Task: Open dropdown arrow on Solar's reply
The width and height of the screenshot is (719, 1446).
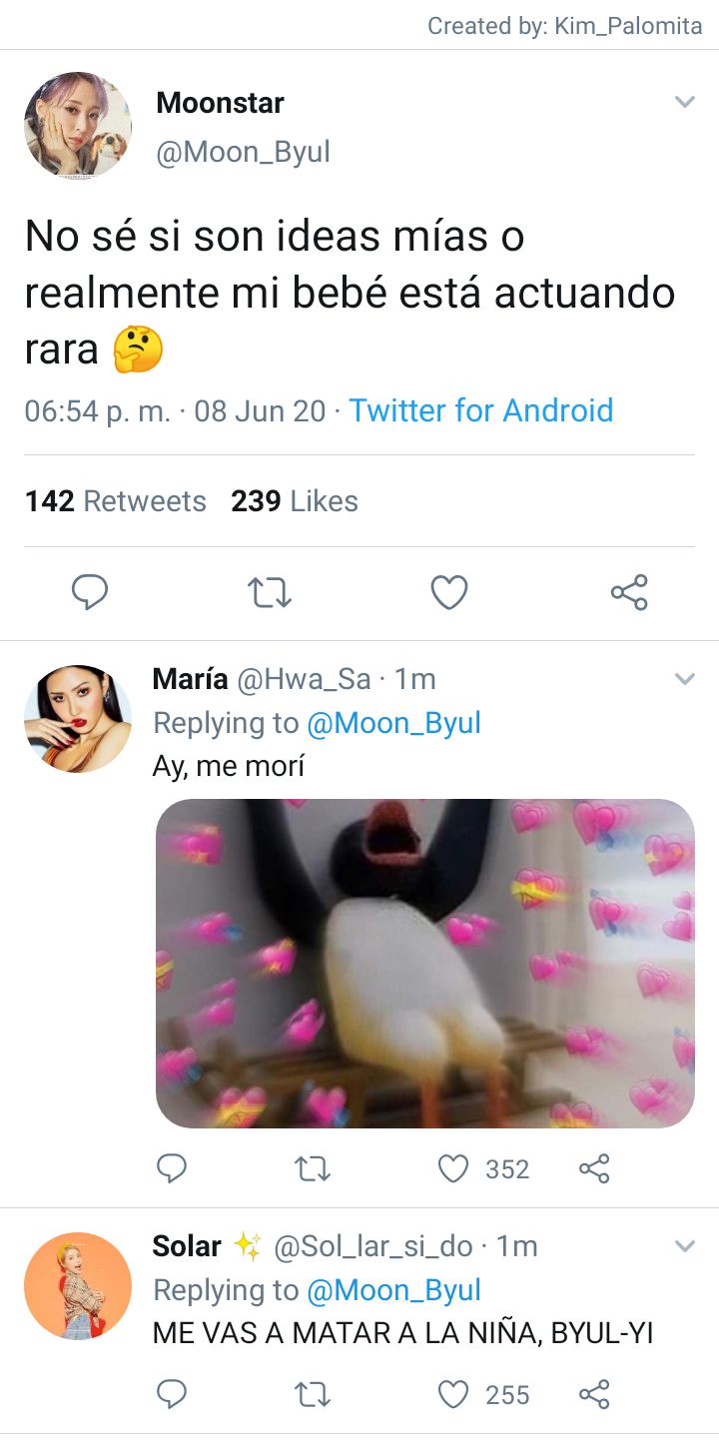Action: click(x=684, y=1246)
